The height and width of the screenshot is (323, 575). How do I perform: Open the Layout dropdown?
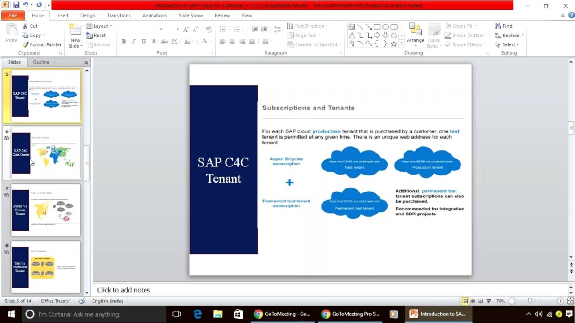pos(99,26)
